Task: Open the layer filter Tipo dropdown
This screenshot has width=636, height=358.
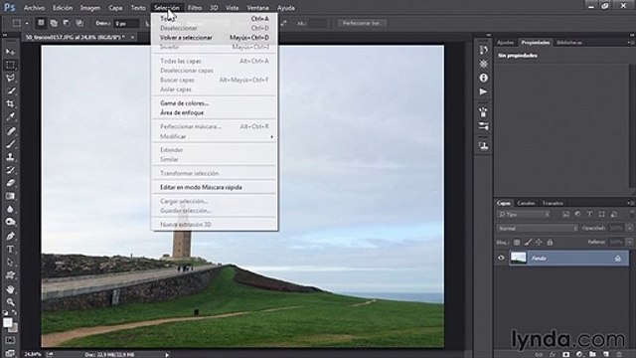Action: pyautogui.click(x=524, y=215)
